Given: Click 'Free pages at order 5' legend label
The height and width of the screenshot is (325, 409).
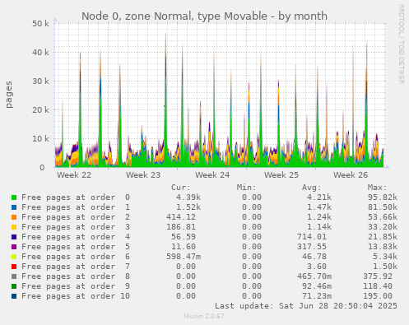Looking at the screenshot, I should click(76, 247).
